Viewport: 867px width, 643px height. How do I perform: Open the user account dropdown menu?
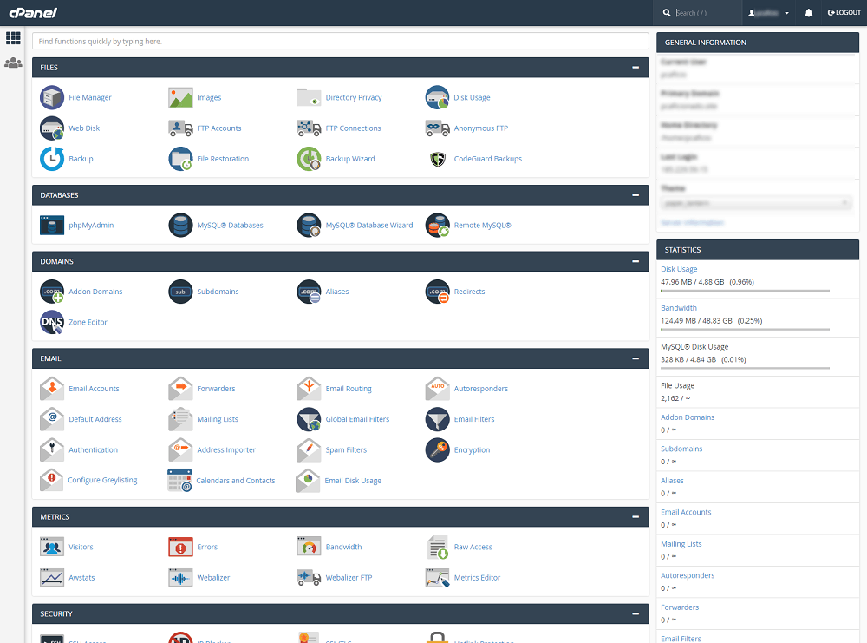(x=768, y=13)
